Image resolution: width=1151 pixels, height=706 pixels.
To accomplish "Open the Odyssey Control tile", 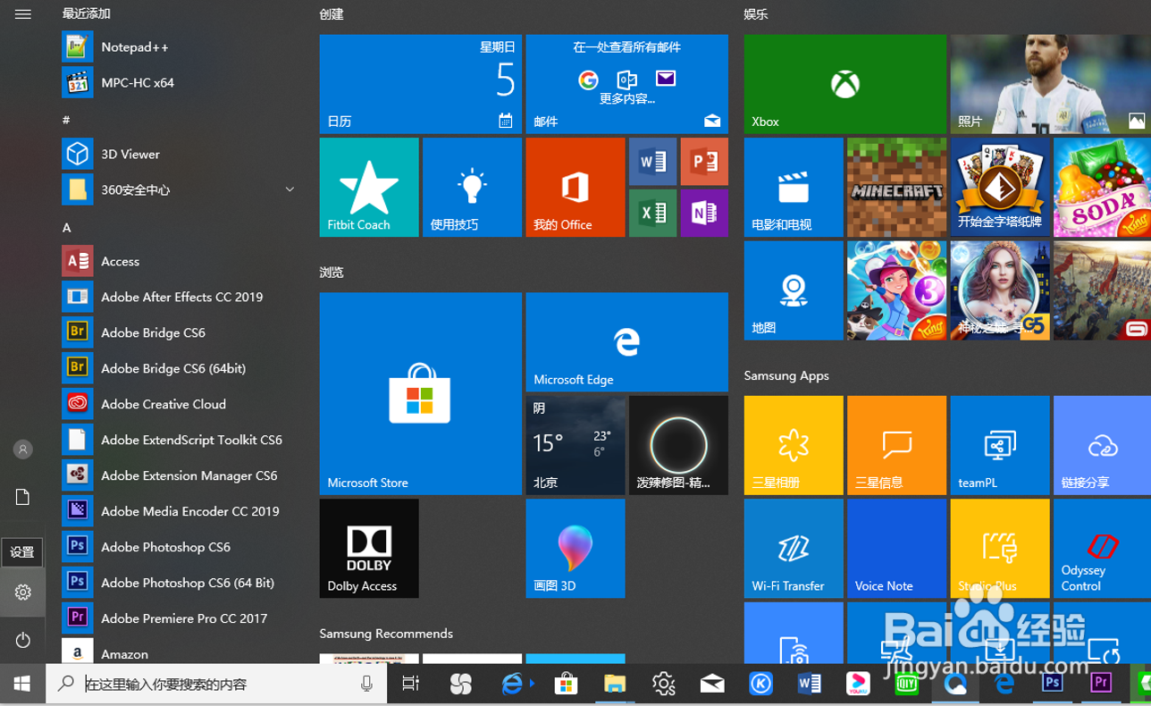I will [1102, 548].
